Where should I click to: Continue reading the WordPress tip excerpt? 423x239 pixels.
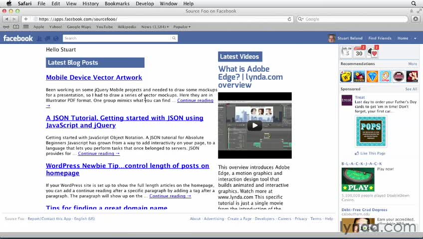click(x=170, y=196)
